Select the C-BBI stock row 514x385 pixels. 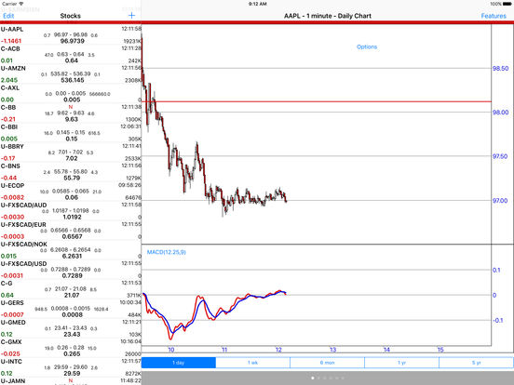coord(71,133)
